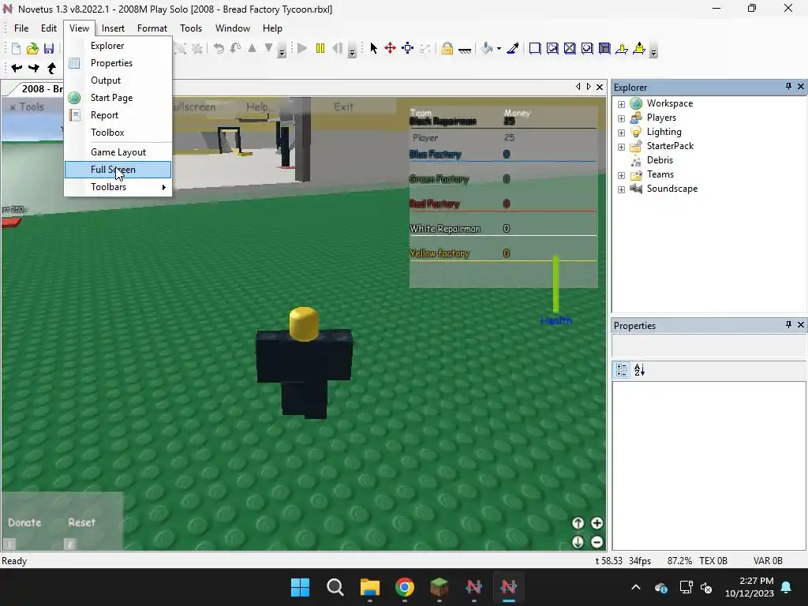Choose Explorer in the View menu
Screen dimensions: 808x606
(x=118, y=45)
